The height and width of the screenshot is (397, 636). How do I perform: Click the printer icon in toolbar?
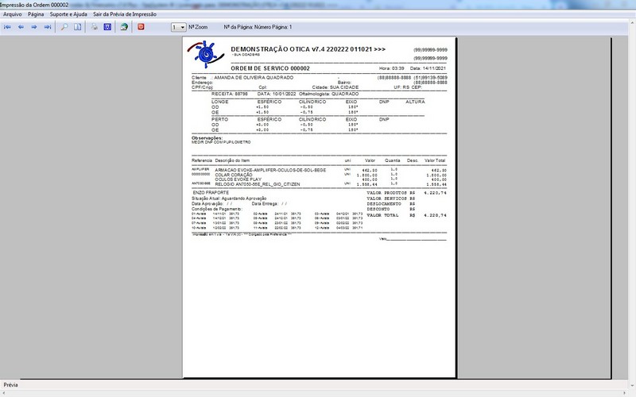pos(94,27)
